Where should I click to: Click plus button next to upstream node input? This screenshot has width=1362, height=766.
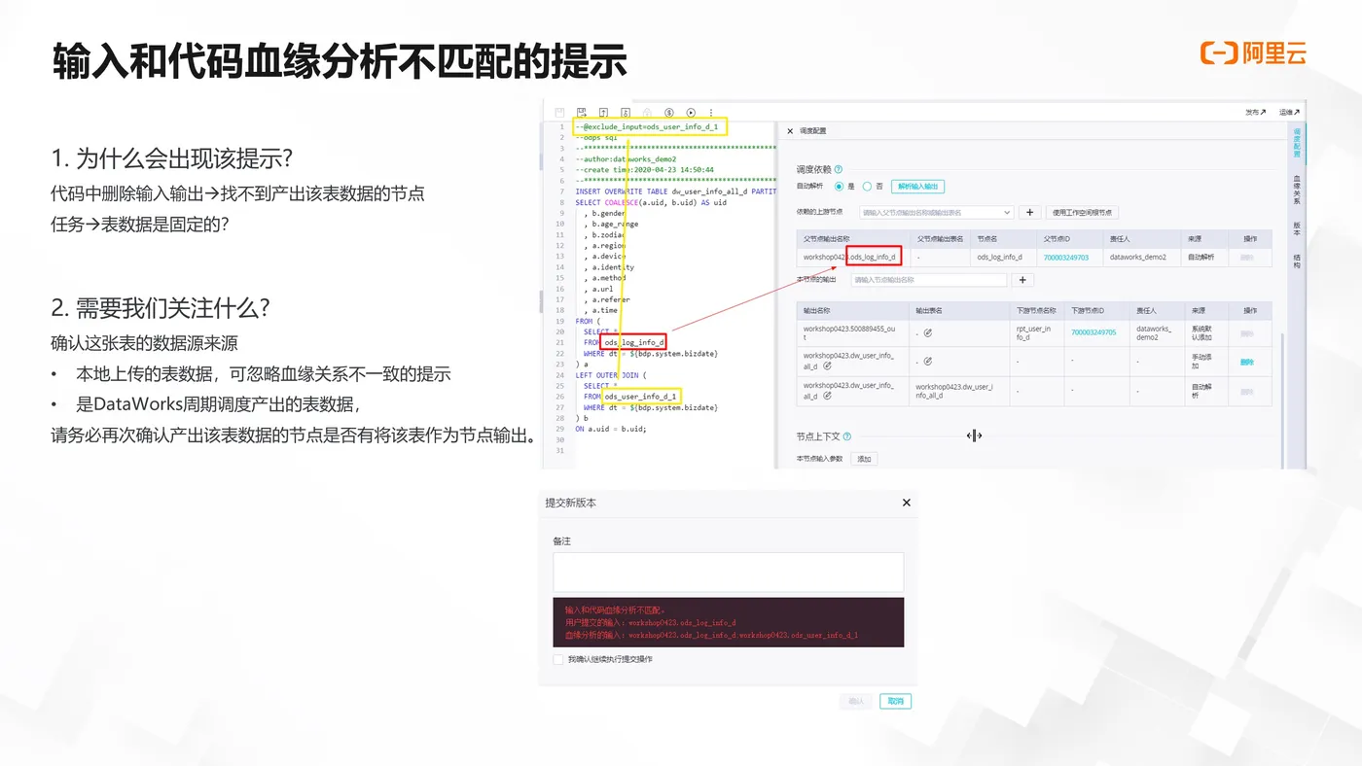click(1030, 212)
